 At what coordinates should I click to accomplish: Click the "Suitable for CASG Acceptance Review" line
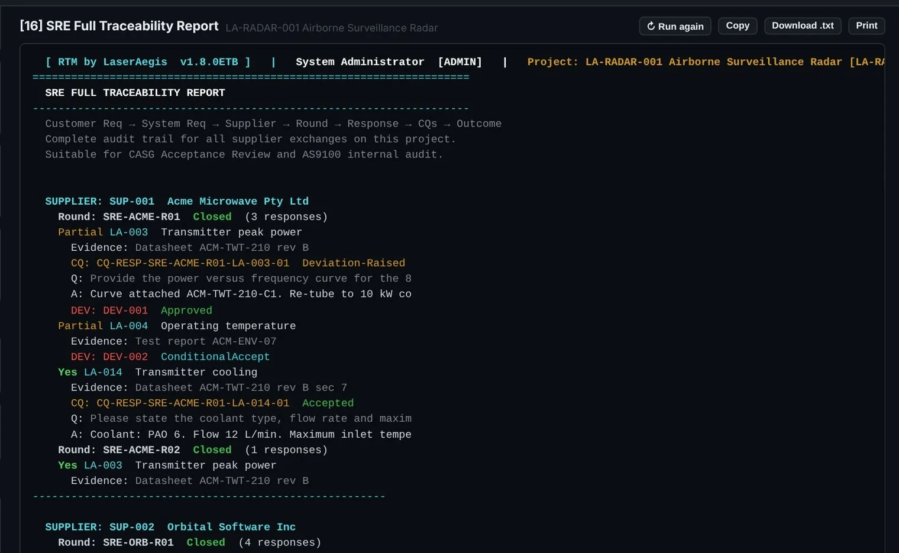coord(244,154)
